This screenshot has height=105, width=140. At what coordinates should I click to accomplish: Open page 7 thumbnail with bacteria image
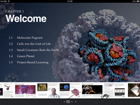click(x=25, y=90)
